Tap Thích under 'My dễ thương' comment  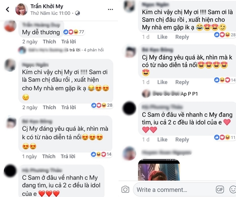[x=49, y=42]
